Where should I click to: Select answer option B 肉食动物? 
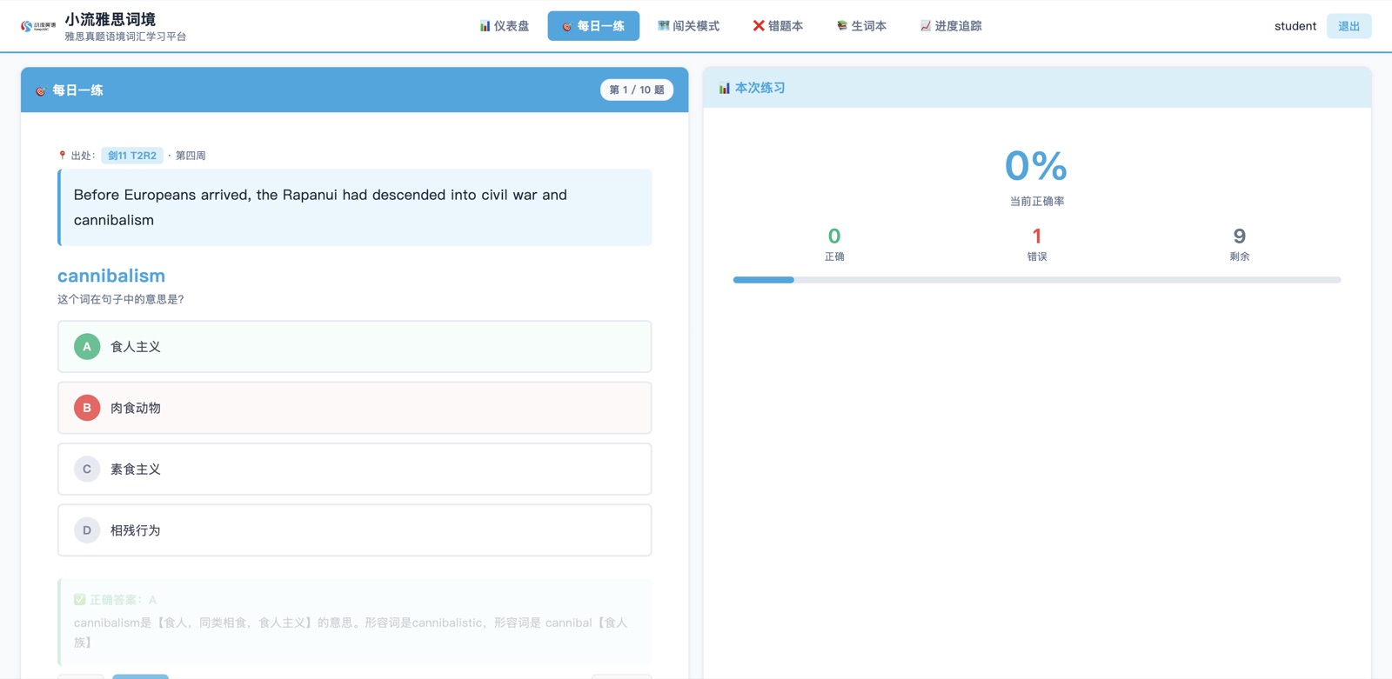pos(355,408)
